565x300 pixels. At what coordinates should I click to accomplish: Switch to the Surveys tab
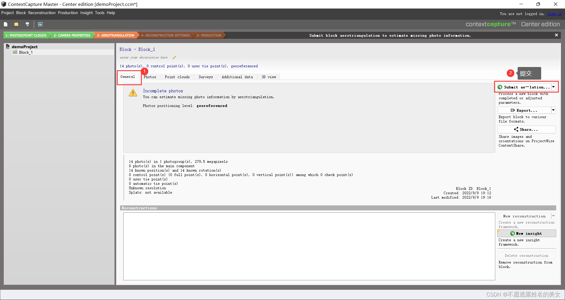click(x=206, y=77)
